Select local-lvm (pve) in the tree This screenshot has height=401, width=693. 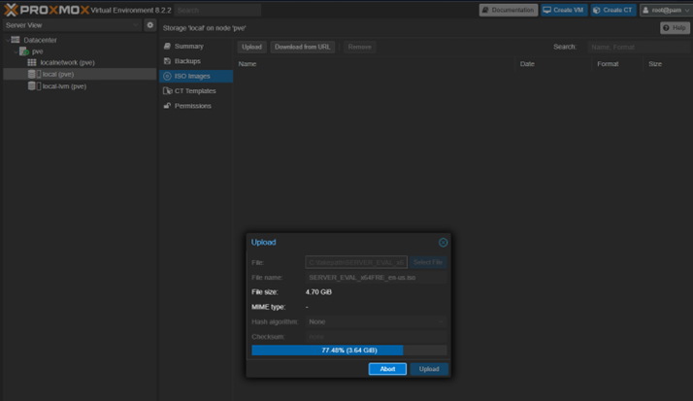pyautogui.click(x=80, y=86)
